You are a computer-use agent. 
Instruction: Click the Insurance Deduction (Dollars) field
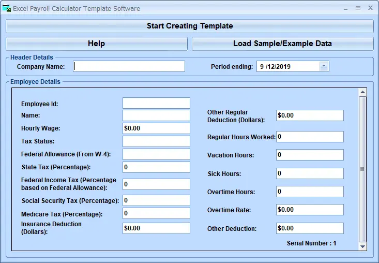pyautogui.click(x=156, y=228)
